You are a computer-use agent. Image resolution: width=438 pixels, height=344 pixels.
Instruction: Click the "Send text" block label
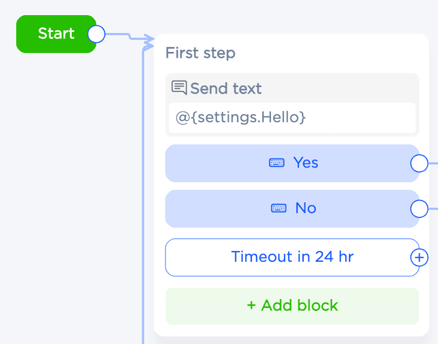pyautogui.click(x=226, y=88)
